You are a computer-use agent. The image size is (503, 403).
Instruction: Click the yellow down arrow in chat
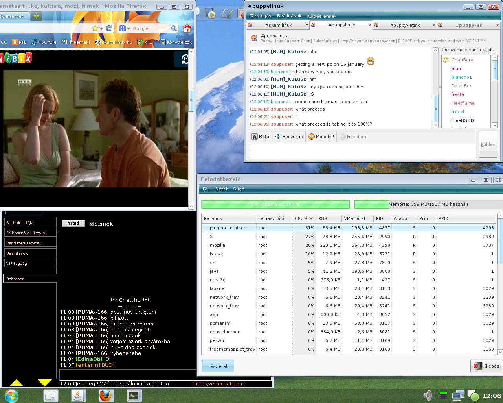click(45, 383)
